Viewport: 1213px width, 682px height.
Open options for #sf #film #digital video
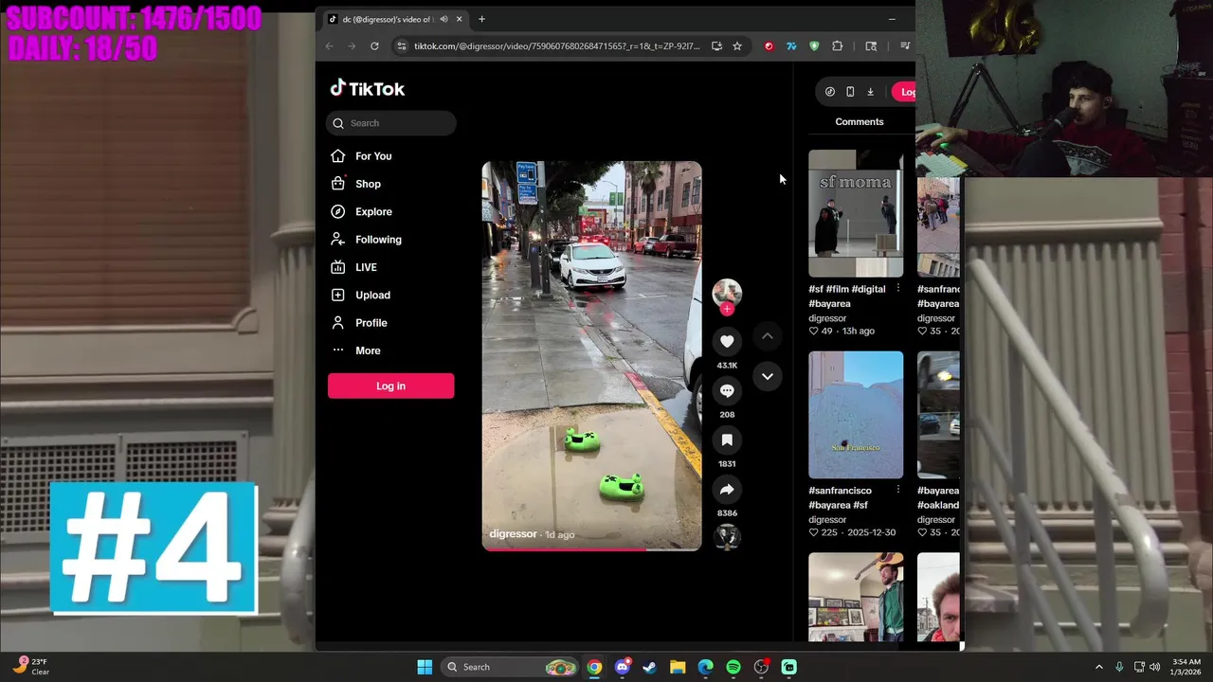pyautogui.click(x=897, y=289)
